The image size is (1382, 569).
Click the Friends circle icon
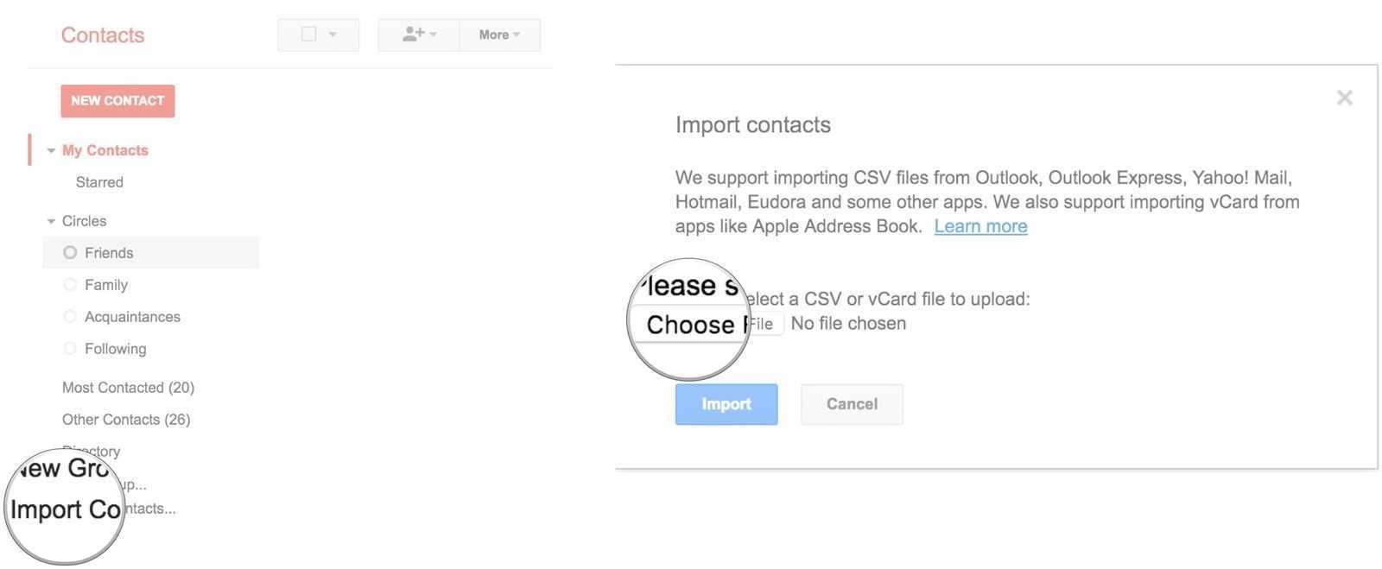click(x=70, y=253)
